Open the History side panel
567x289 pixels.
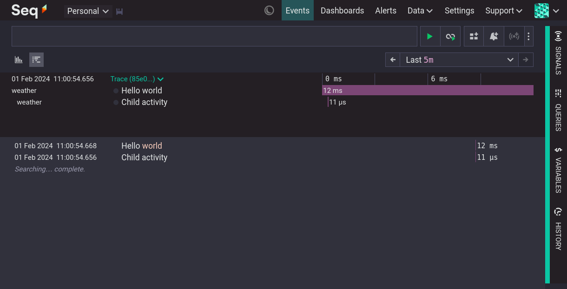(558, 229)
